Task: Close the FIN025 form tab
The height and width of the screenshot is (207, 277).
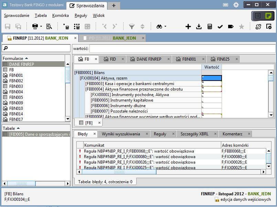Action: pyautogui.click(x=237, y=59)
